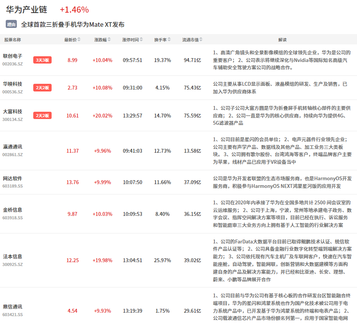357x323 pixels.
Task: Click limit-up time 09:31:00
Action: [133, 88]
